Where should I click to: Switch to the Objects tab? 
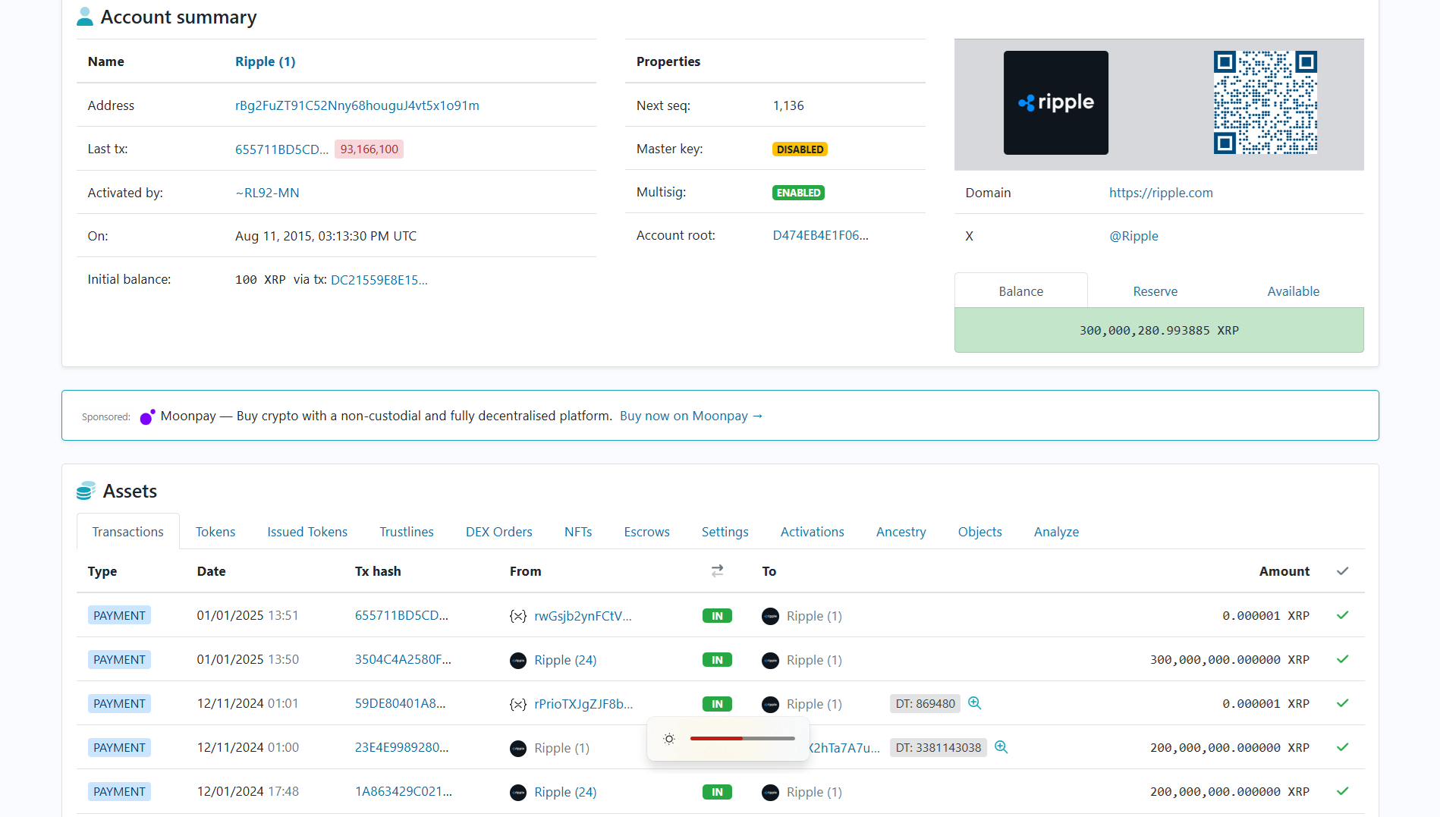click(980, 532)
